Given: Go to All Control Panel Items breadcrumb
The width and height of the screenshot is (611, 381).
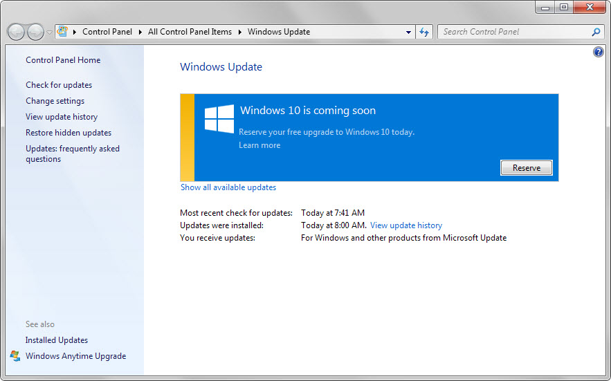Looking at the screenshot, I should point(190,32).
